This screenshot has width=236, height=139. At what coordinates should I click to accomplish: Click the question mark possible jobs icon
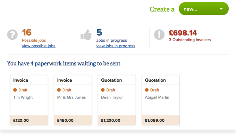[x=12, y=35]
